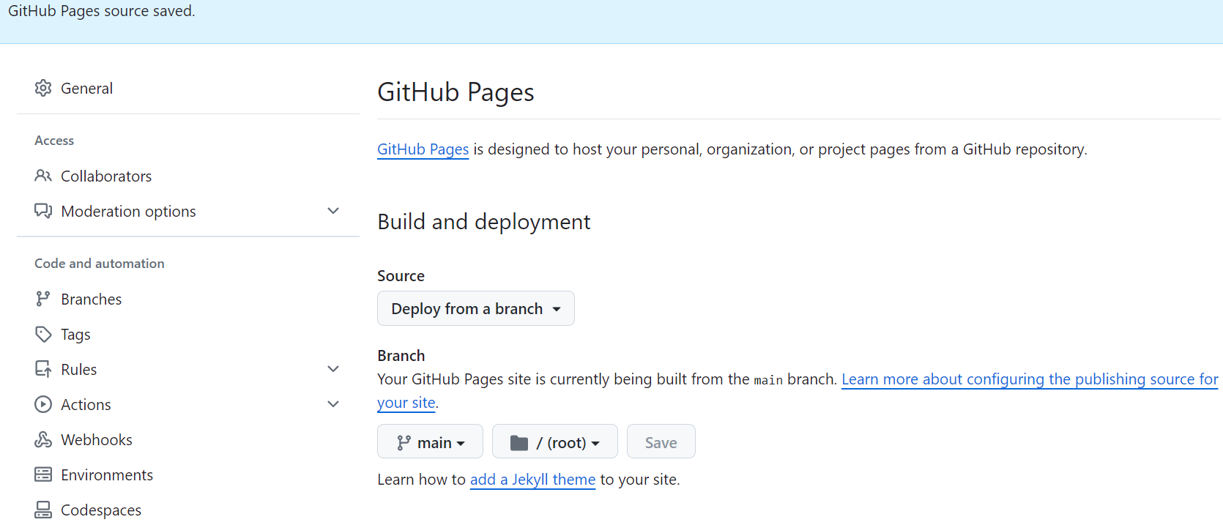Screen dimensions: 1223x525
Task: Open the / (root) folder dropdown
Action: click(x=555, y=442)
